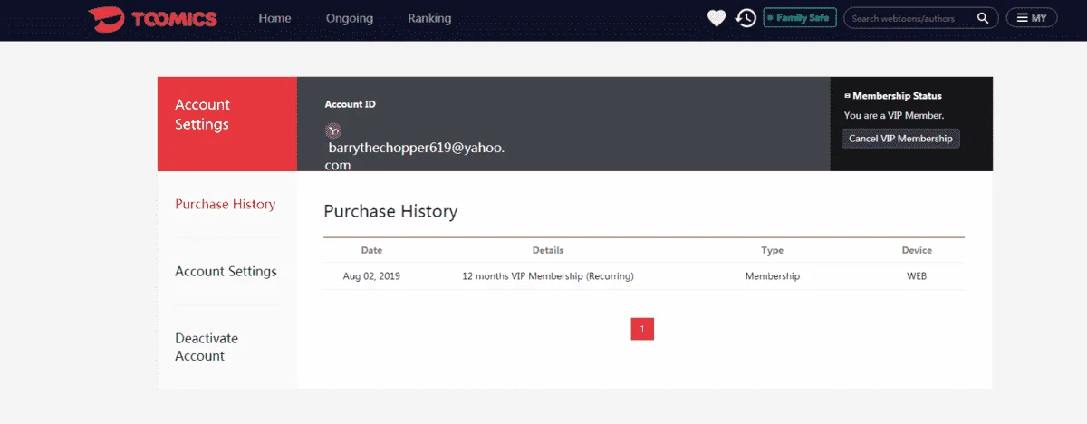Open the Ongoing section
Screen dimensions: 1087x424
(x=349, y=18)
